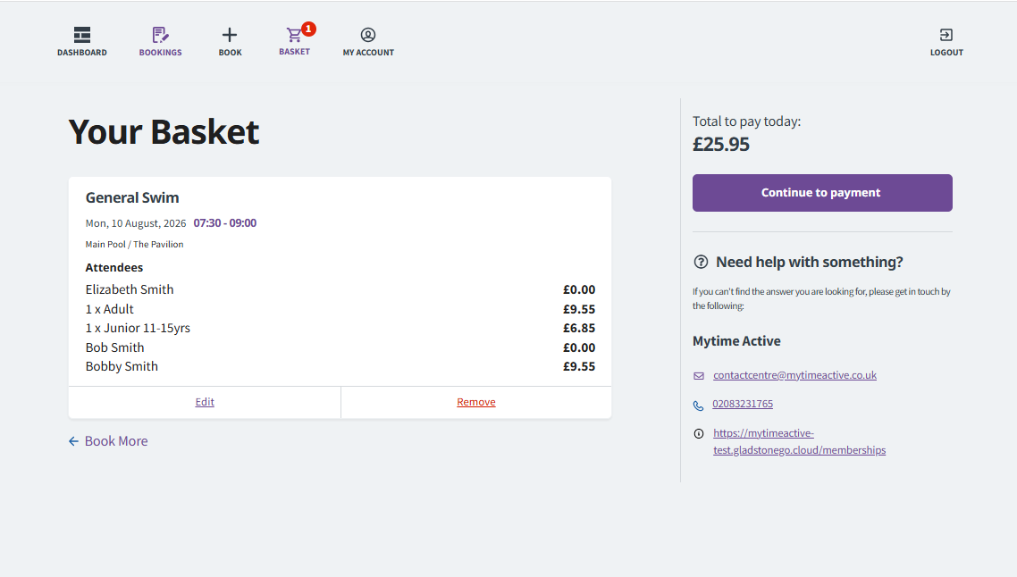Click the phone handset icon
Viewport: 1017px width, 577px height.
(698, 406)
